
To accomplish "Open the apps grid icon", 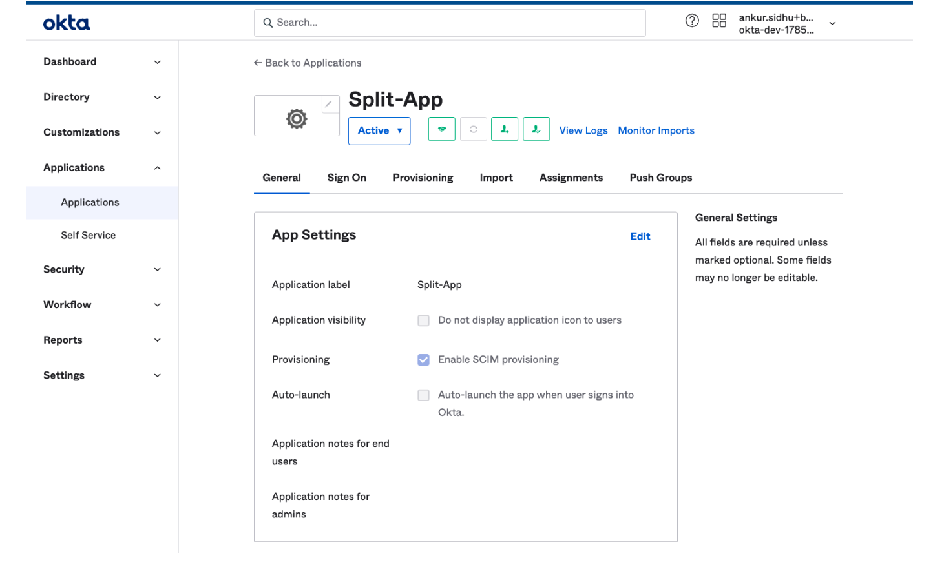I will [x=718, y=21].
